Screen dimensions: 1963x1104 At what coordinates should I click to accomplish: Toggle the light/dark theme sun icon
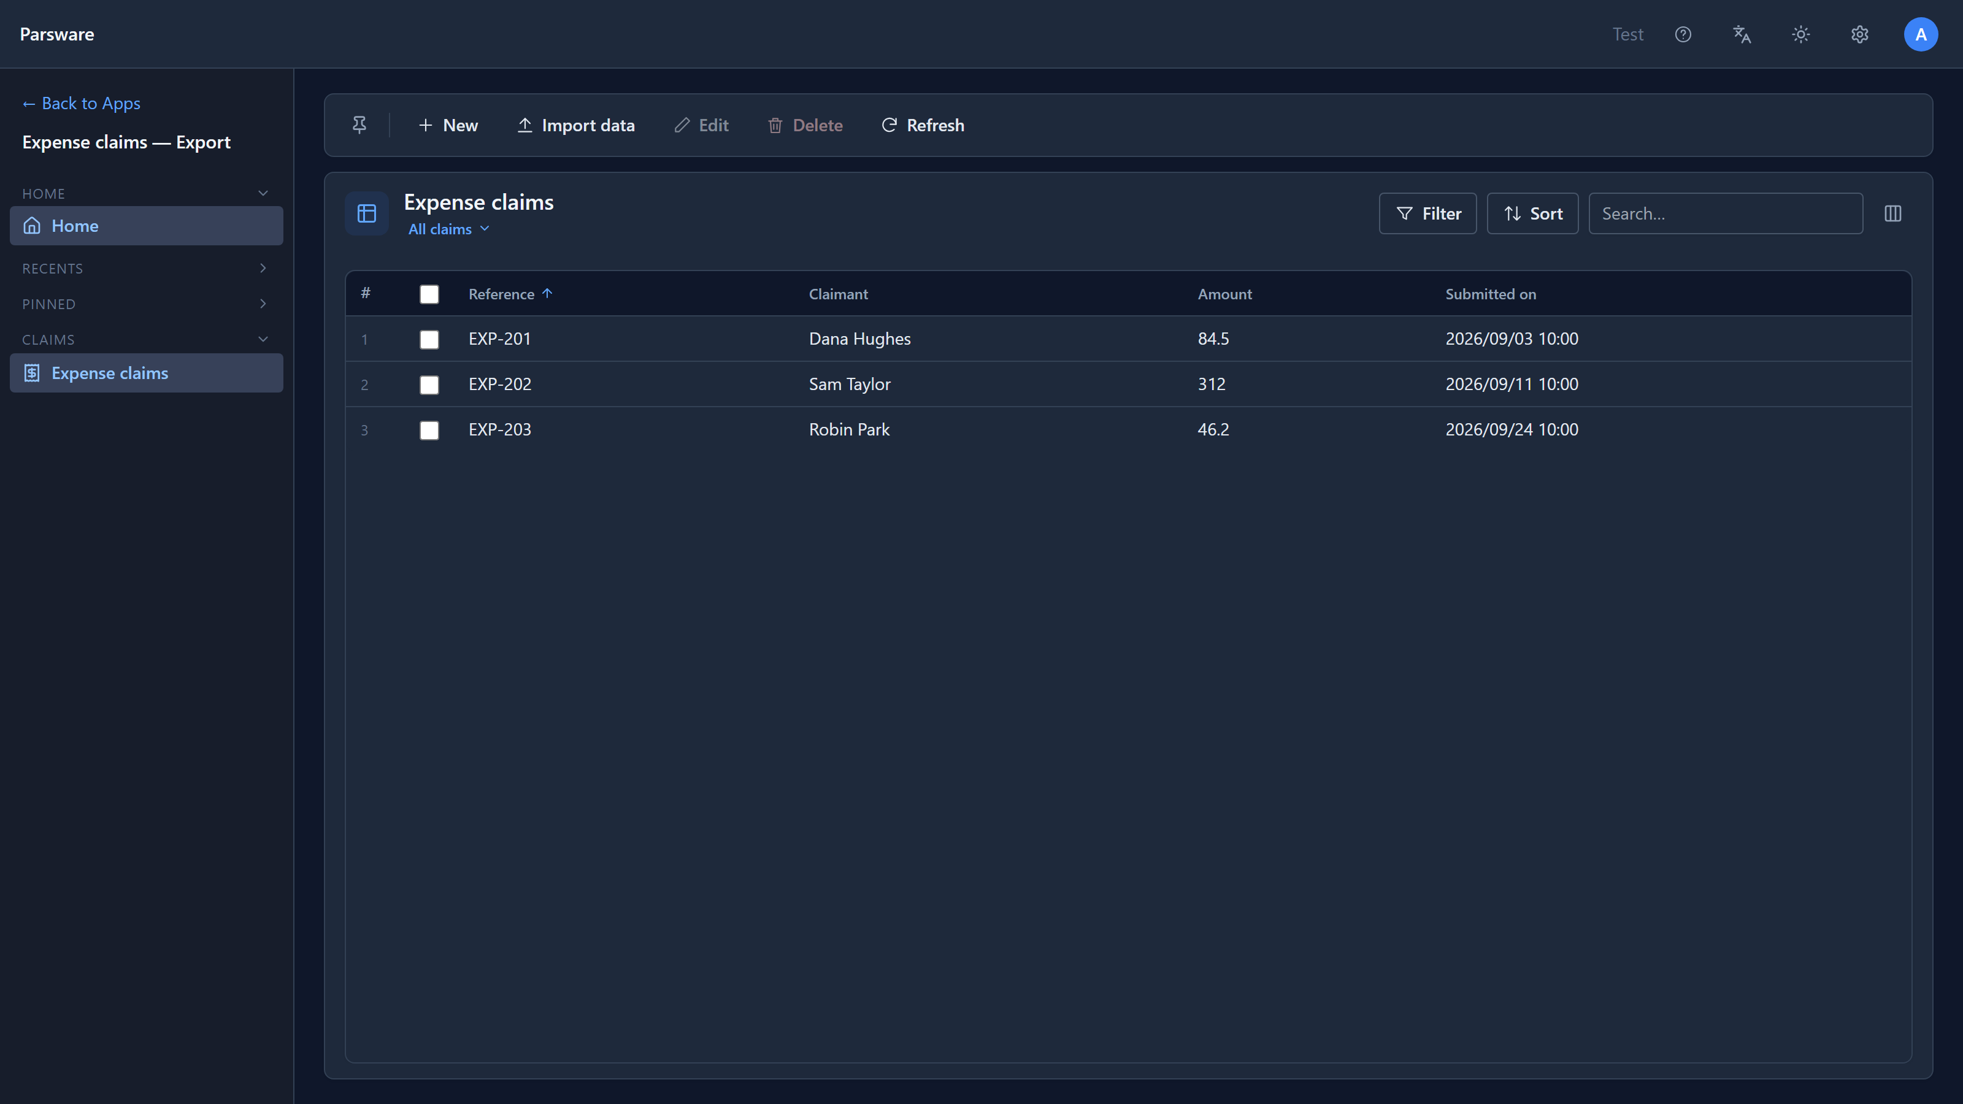pyautogui.click(x=1800, y=34)
